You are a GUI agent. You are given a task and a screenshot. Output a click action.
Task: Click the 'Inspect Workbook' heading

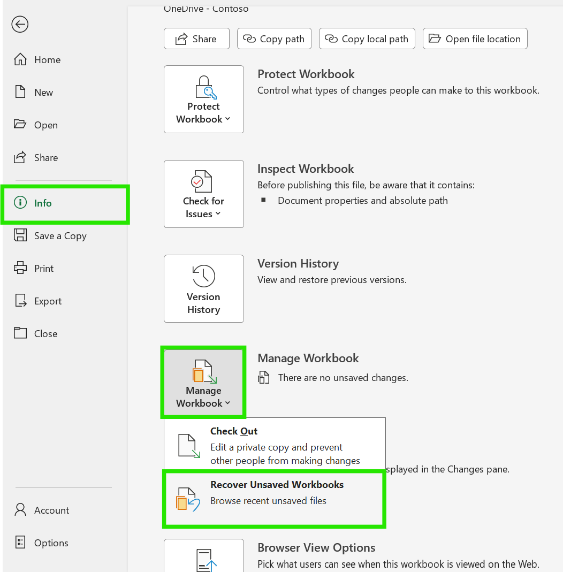point(306,169)
